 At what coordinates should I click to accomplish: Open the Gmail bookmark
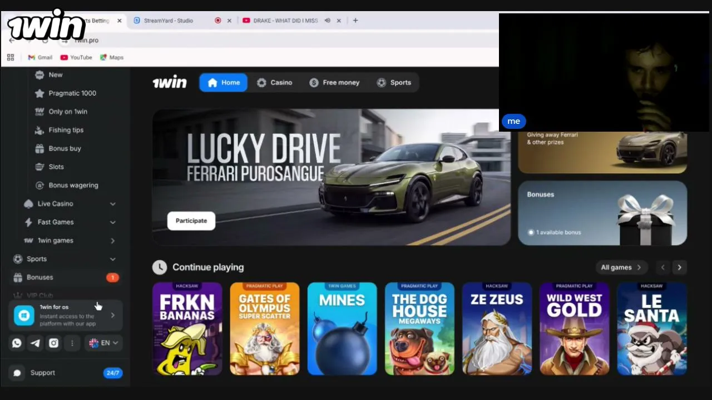click(40, 57)
